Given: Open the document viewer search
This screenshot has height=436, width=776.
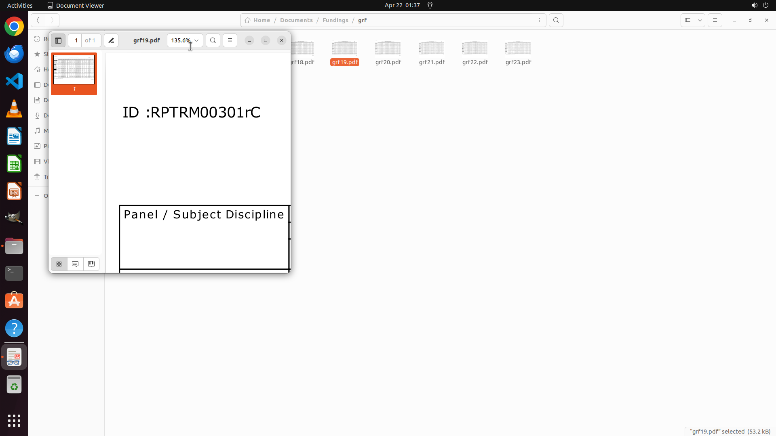Looking at the screenshot, I should coord(213,40).
